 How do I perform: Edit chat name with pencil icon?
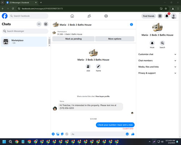coord(98,66)
